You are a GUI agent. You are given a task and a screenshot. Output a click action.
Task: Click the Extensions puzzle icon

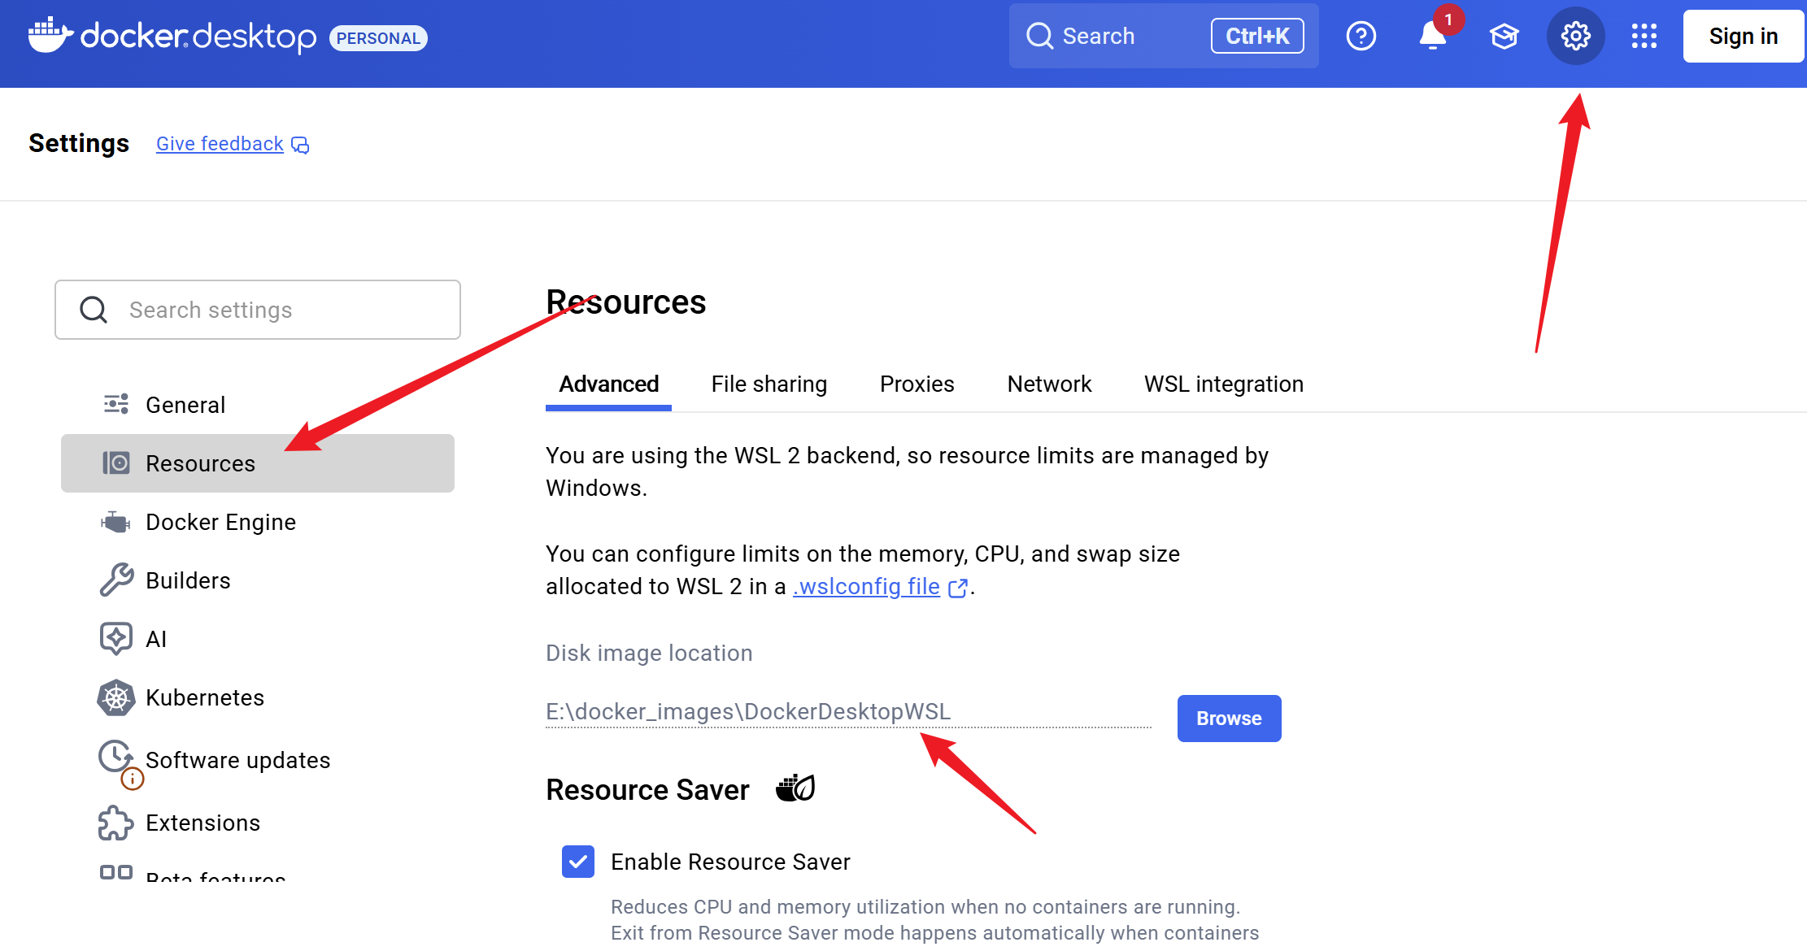[116, 823]
